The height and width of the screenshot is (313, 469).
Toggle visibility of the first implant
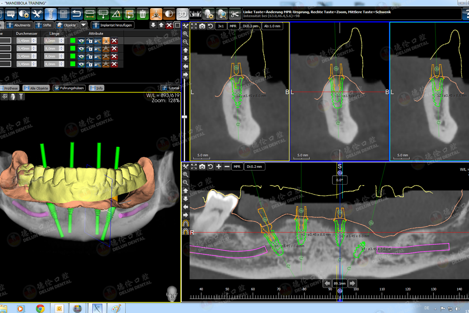(81, 41)
